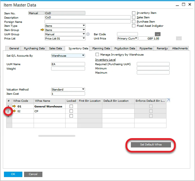
Task: Check Locked for General Warehouse row
Action: tap(71, 107)
